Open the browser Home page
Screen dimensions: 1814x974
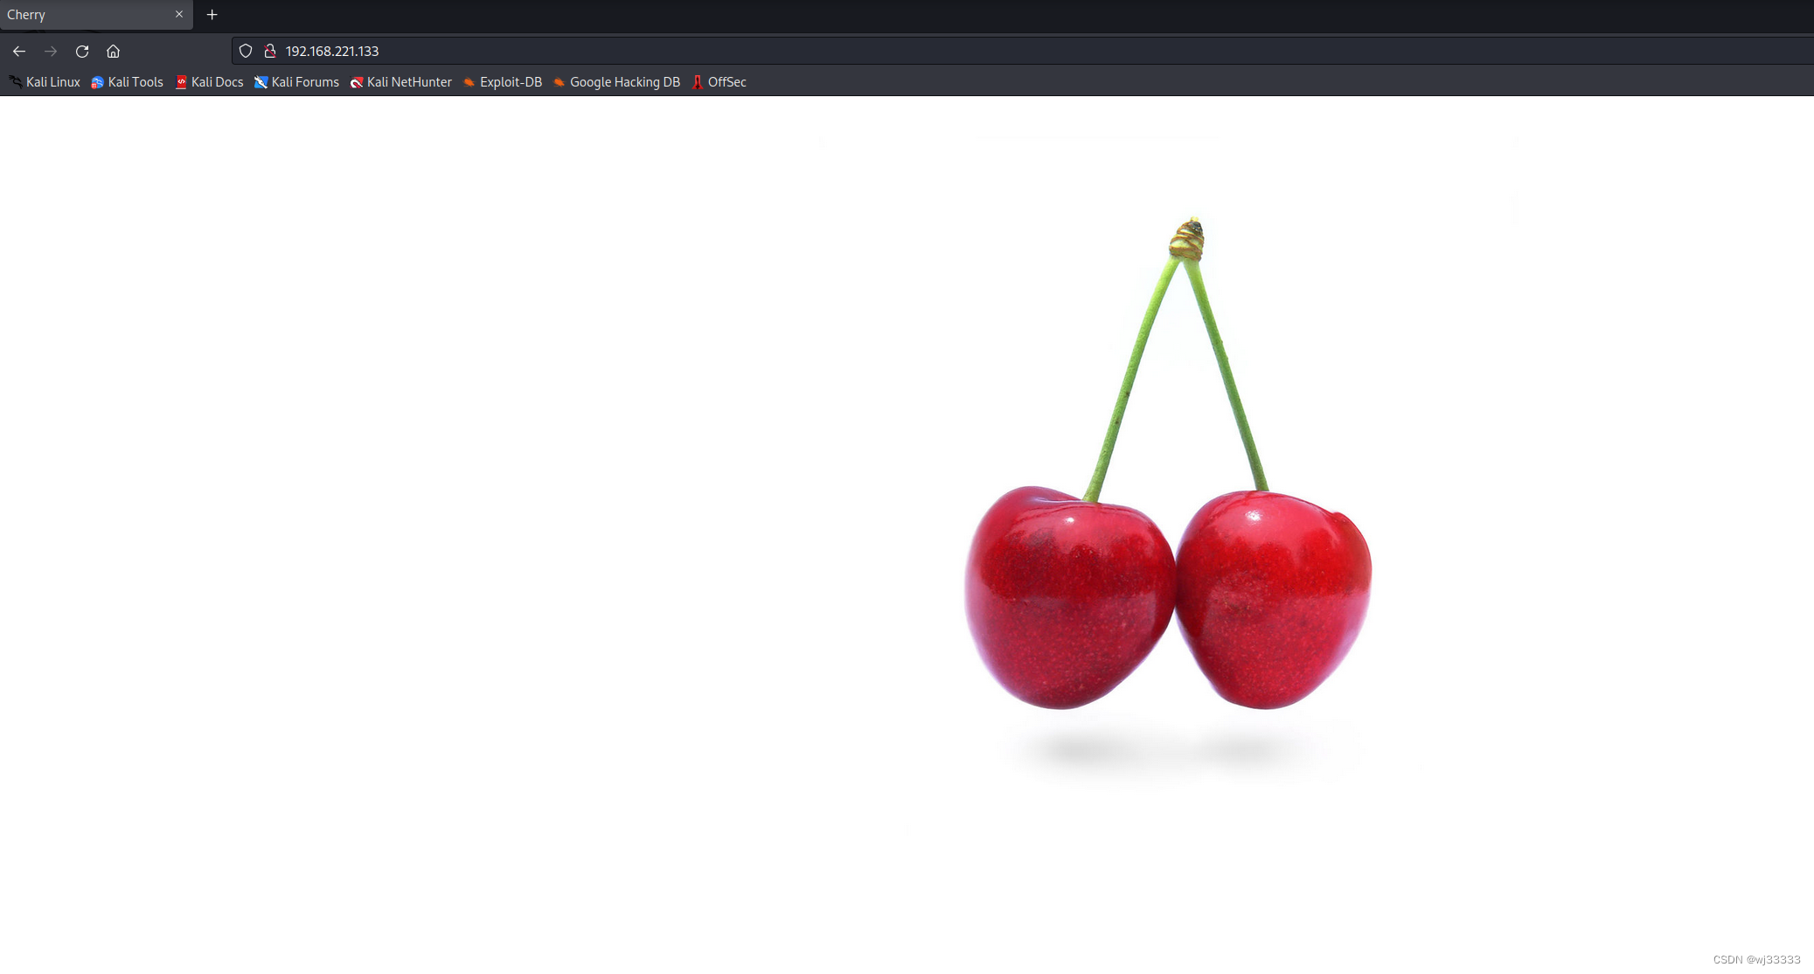114,51
